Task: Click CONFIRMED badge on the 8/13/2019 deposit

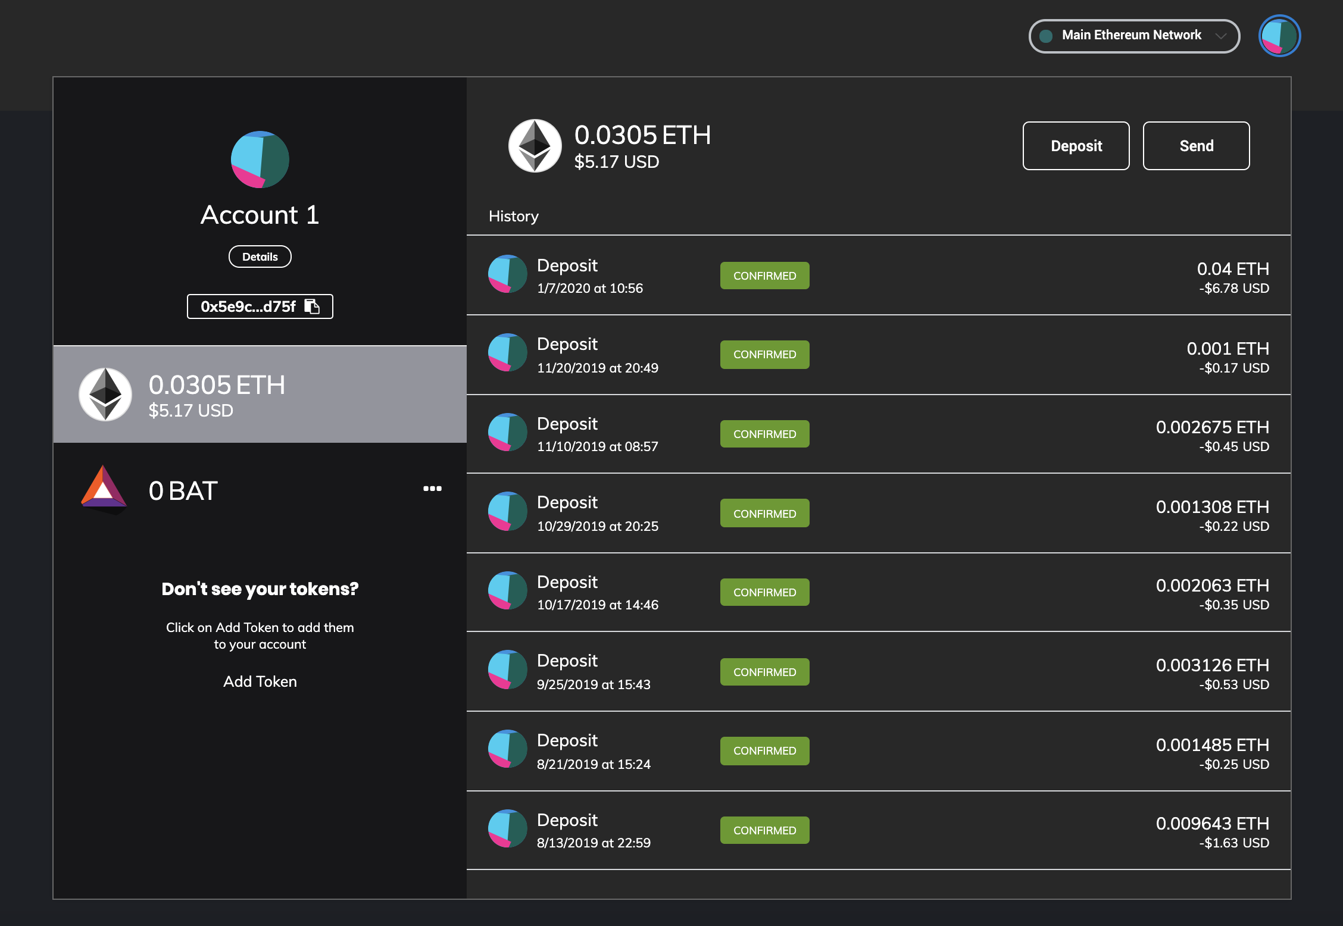Action: point(764,830)
